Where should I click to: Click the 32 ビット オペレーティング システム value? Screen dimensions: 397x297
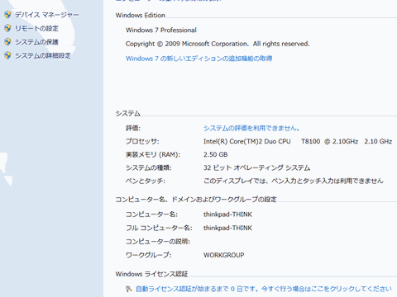(x=256, y=167)
